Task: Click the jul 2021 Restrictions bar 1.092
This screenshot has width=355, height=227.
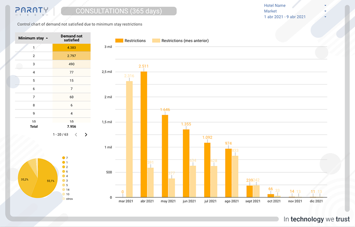Action: point(208,170)
